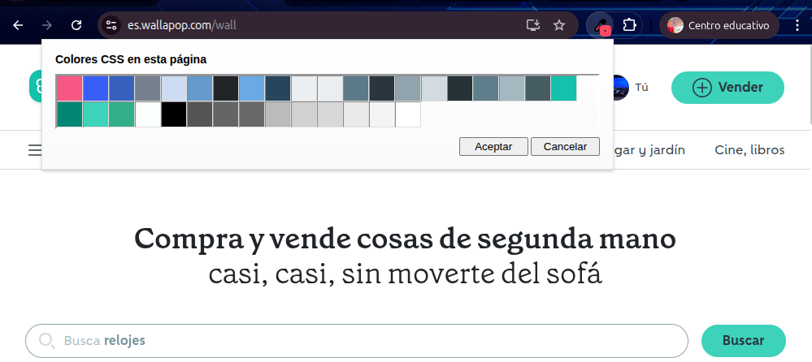Click 'Compra y vende cosas de segunda mano'
Image resolution: width=812 pixels, height=362 pixels.
(405, 239)
